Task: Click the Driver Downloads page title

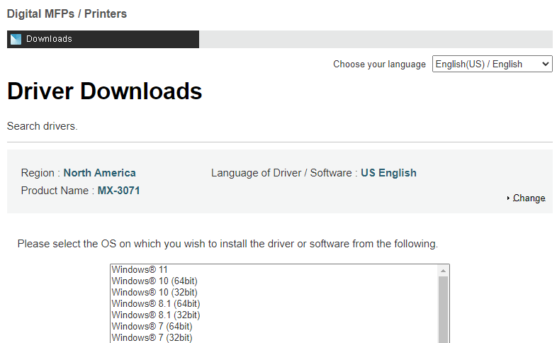Action: tap(104, 91)
